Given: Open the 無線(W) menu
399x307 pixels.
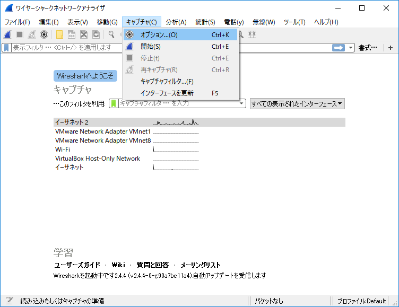Looking at the screenshot, I should (264, 22).
